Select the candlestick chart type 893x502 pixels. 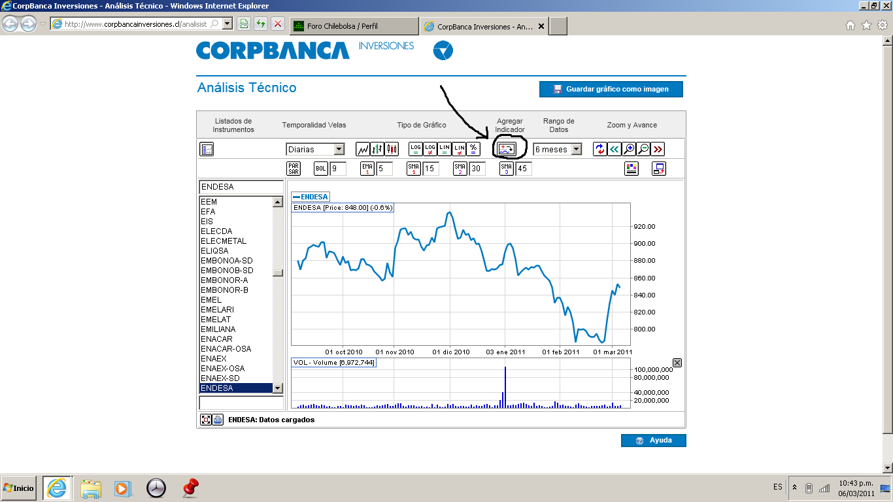392,149
